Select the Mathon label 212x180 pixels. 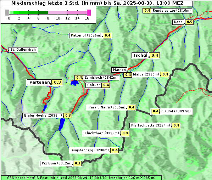click(x=119, y=70)
